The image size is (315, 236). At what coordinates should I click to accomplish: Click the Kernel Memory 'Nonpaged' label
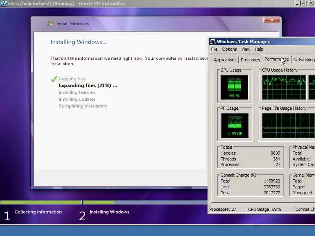coord(302,193)
